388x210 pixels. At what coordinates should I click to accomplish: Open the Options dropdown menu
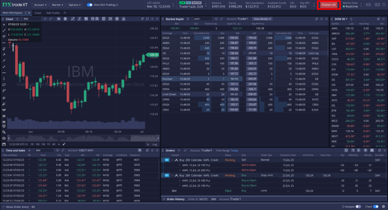75,5
